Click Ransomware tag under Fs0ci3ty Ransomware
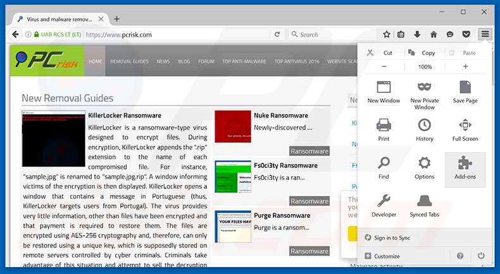 pyautogui.click(x=309, y=201)
